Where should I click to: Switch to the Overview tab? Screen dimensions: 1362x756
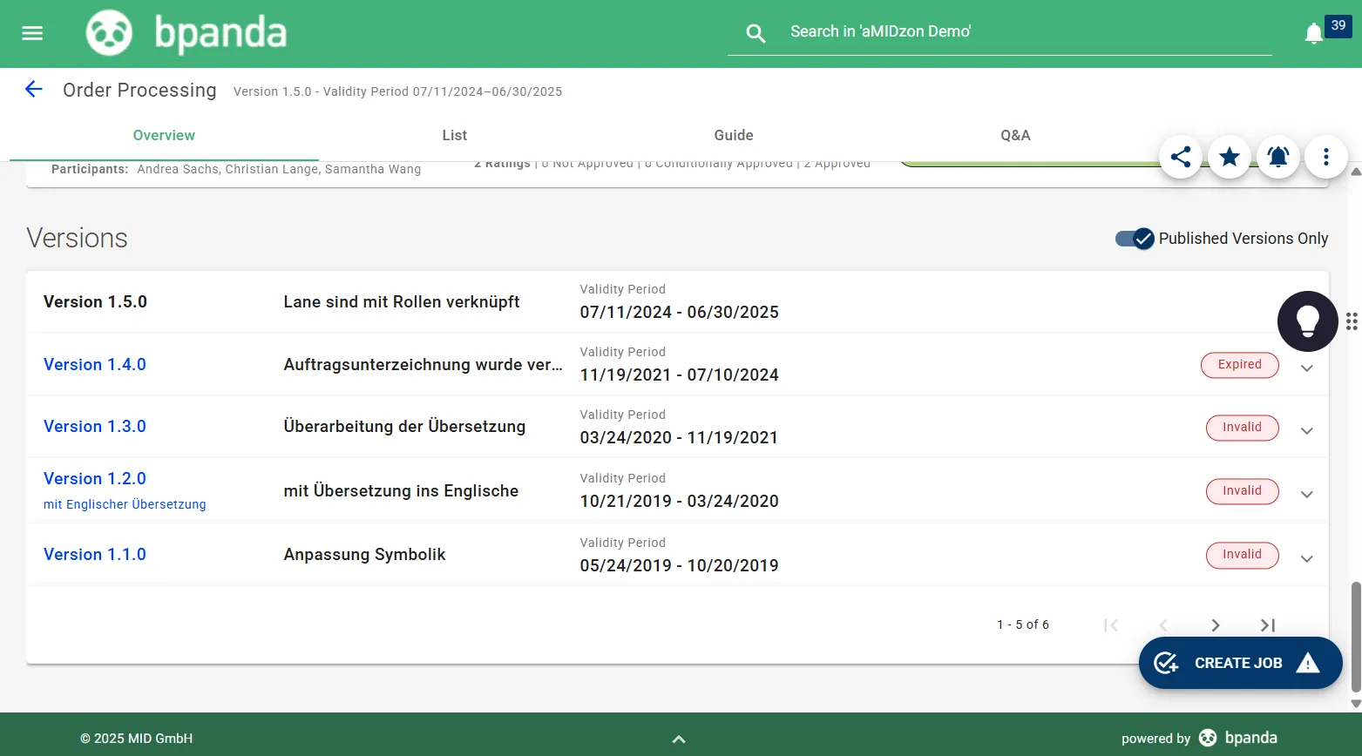click(164, 135)
